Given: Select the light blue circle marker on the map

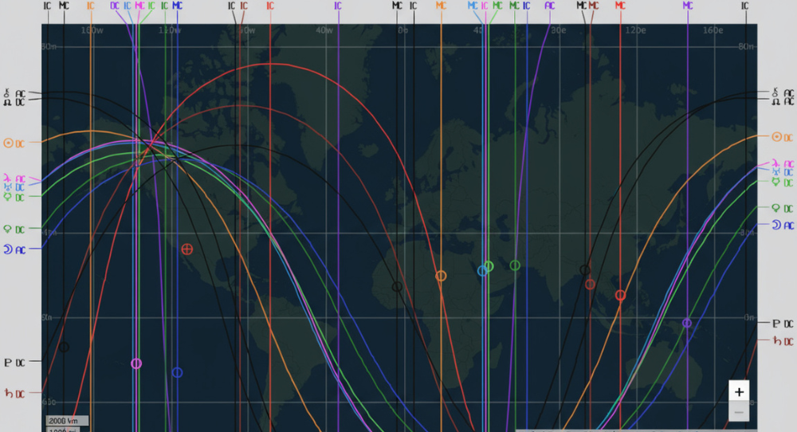Looking at the screenshot, I should coord(482,271).
